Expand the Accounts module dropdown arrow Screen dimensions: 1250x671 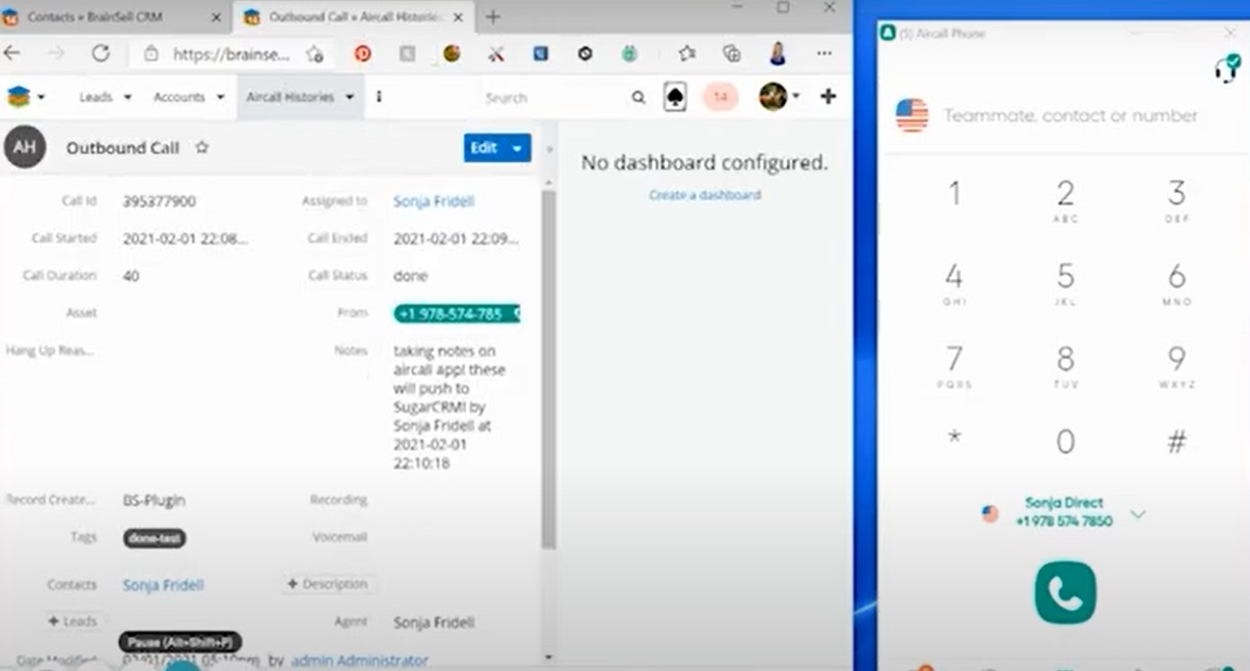click(x=220, y=97)
